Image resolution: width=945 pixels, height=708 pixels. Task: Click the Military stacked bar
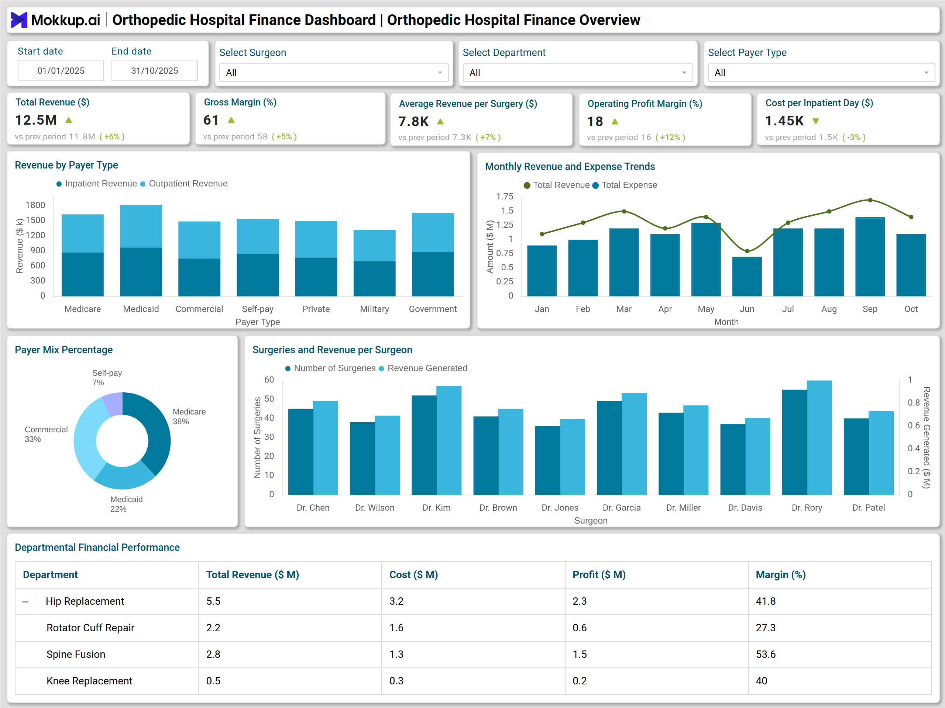(375, 263)
